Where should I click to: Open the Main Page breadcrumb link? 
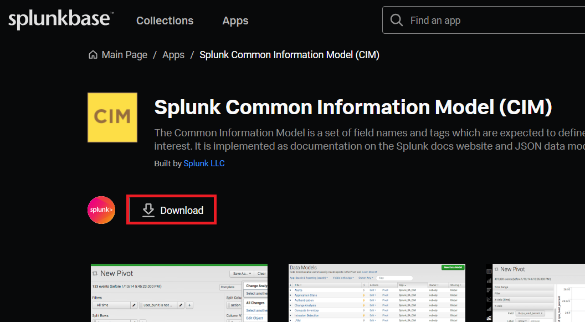124,55
